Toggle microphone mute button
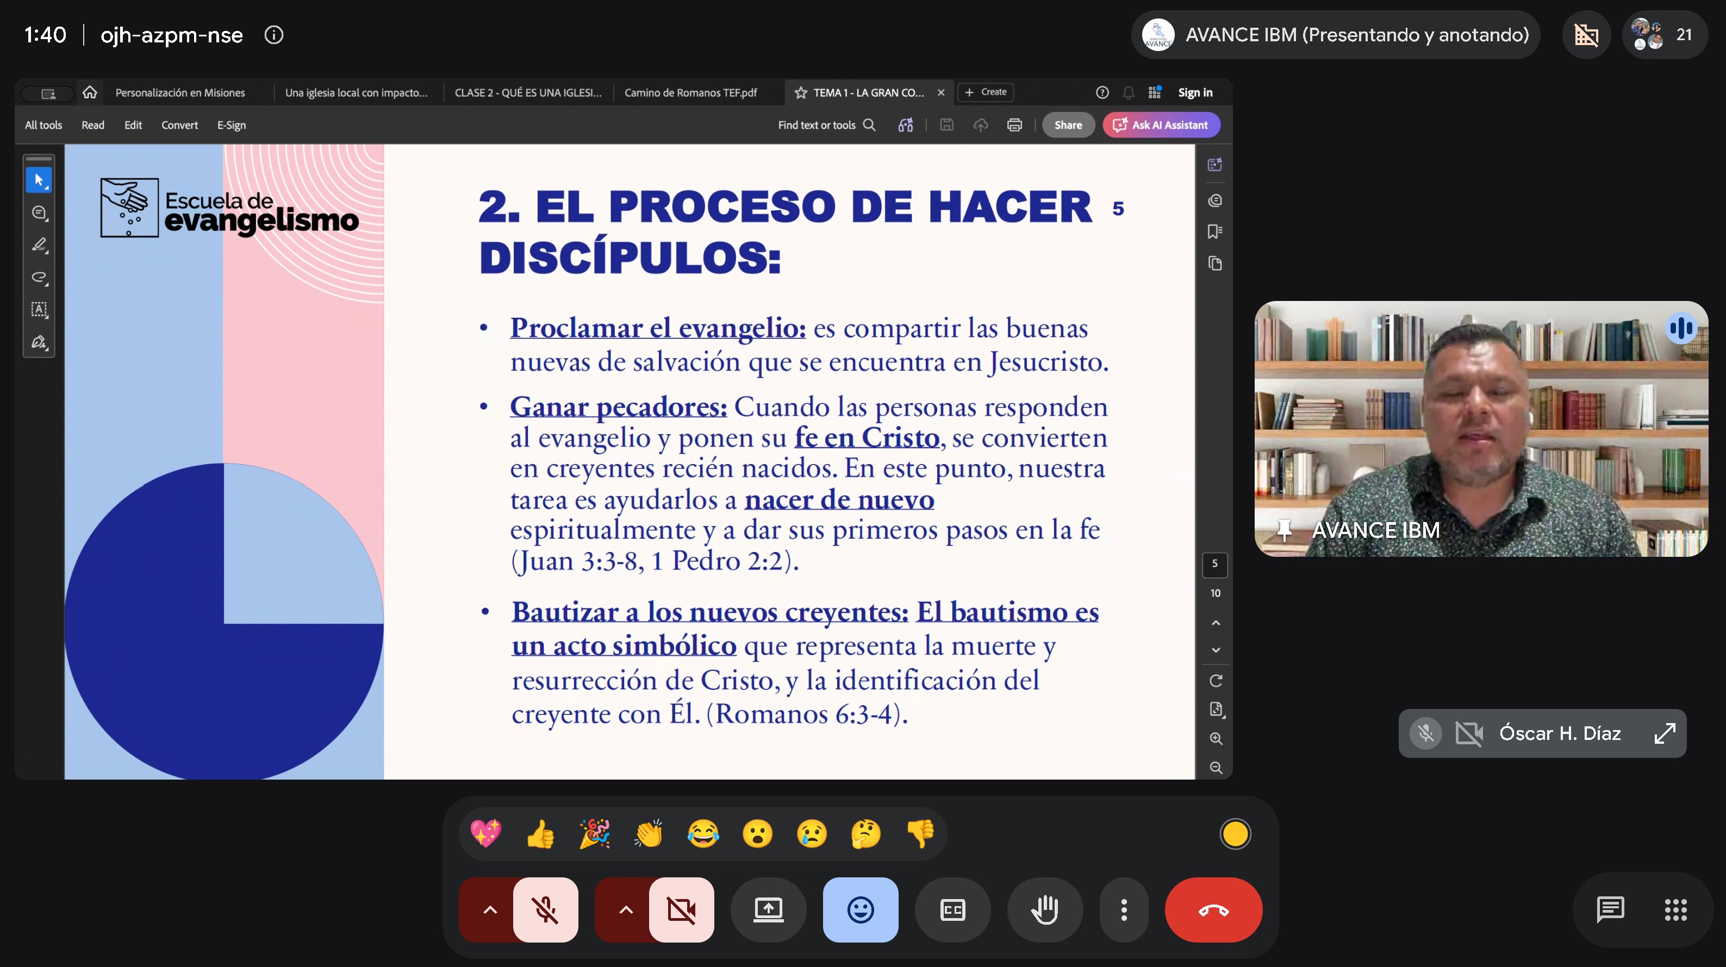This screenshot has height=967, width=1726. (x=545, y=909)
